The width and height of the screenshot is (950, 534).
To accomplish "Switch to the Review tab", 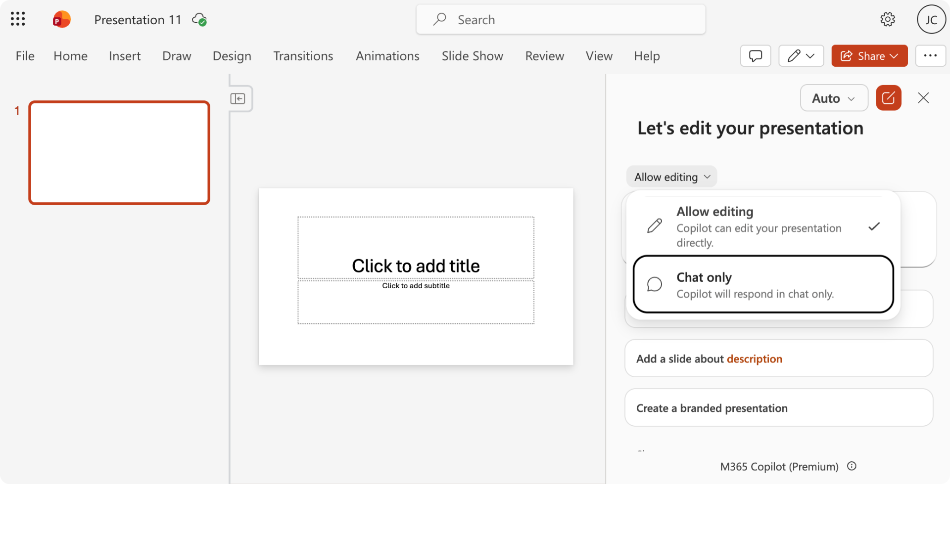I will pos(545,56).
